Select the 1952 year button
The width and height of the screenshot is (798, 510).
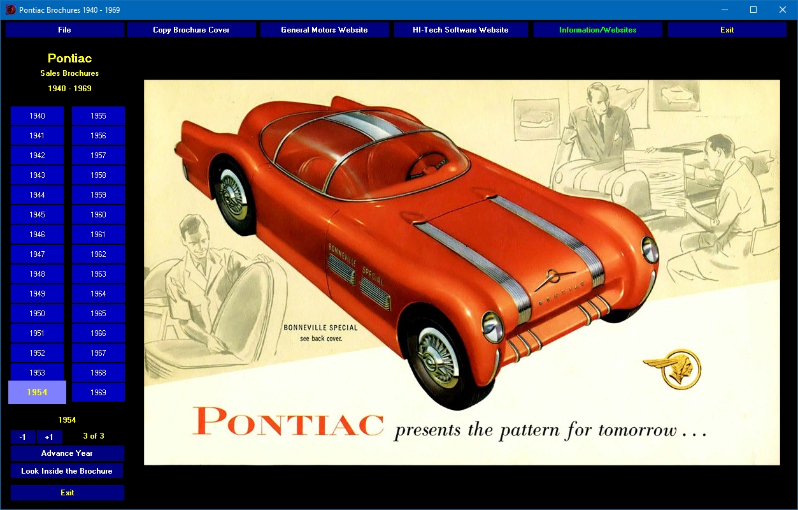pos(37,353)
